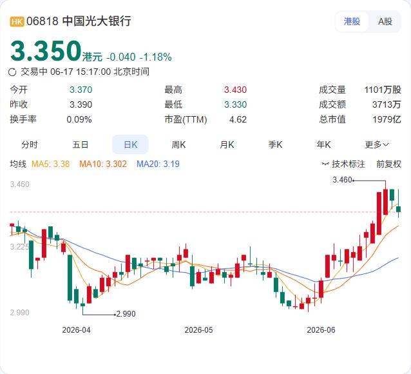Image resolution: width=411 pixels, height=374 pixels.
Task: Click the current price 3.350
Action: 46,50
